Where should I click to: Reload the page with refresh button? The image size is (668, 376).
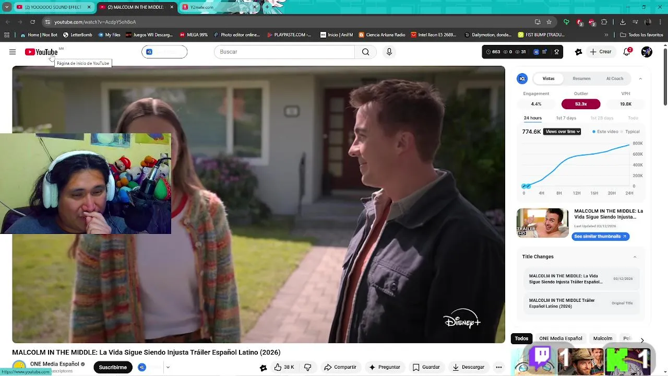[x=32, y=22]
